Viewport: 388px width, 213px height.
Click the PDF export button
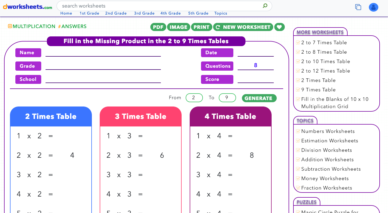(x=158, y=27)
